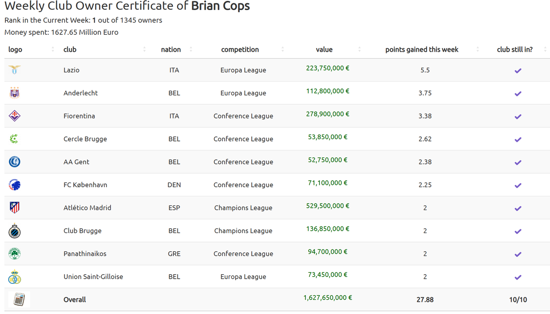Click the checkmark in the Club Brugge row
This screenshot has width=550, height=314.
tap(518, 231)
